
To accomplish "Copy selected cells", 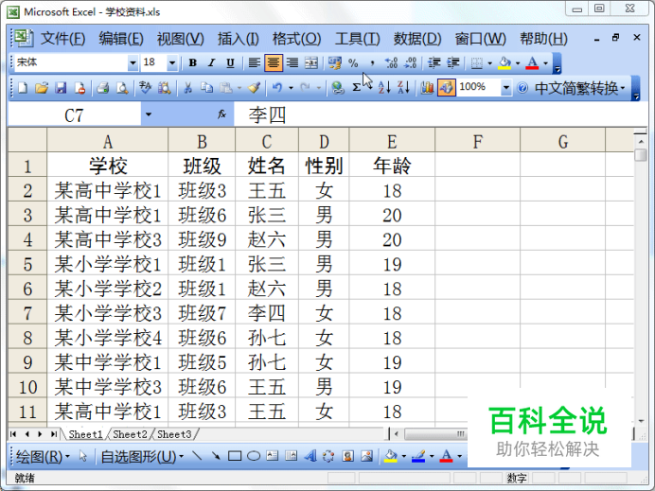I will [206, 88].
